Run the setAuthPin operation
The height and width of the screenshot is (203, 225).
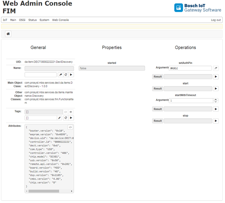click(x=216, y=77)
